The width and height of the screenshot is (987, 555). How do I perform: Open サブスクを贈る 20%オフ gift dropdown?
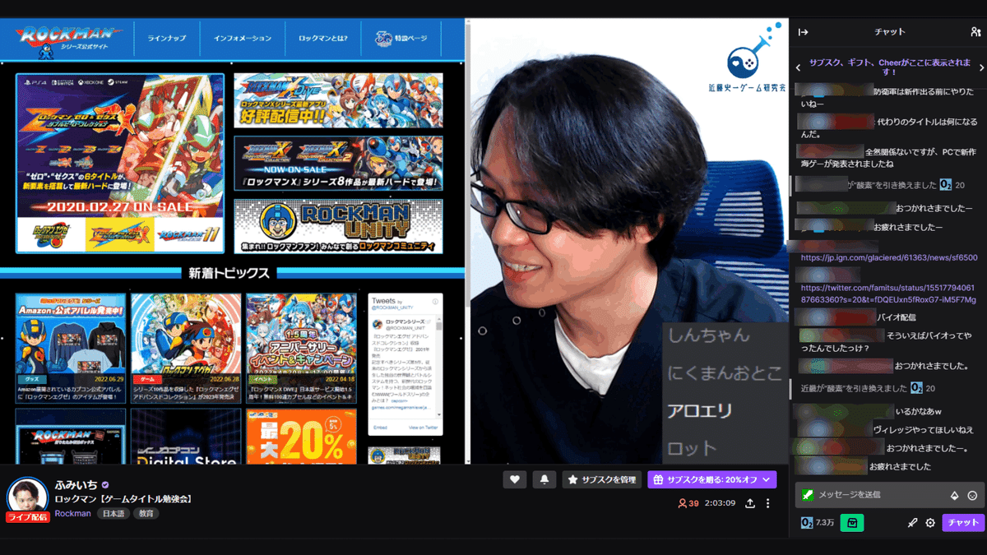pyautogui.click(x=711, y=479)
